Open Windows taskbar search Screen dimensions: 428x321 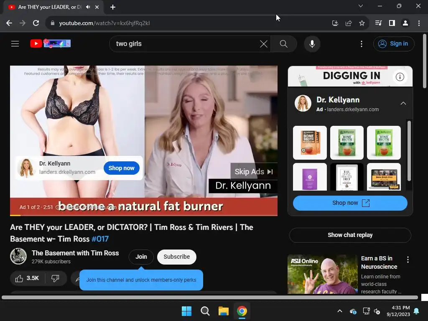[x=205, y=311]
